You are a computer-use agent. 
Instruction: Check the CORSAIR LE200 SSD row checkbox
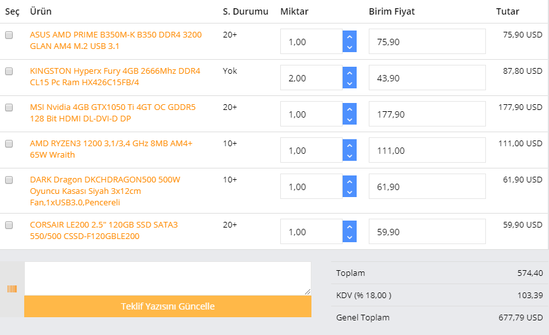9,225
